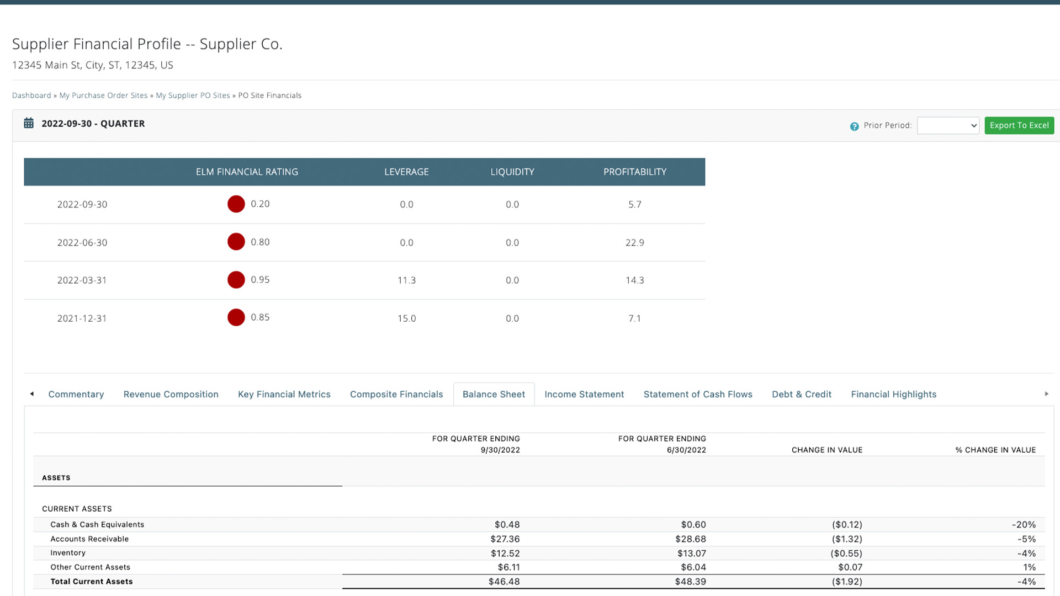Image resolution: width=1060 pixels, height=596 pixels.
Task: Open the Commentary tab
Action: 76,394
